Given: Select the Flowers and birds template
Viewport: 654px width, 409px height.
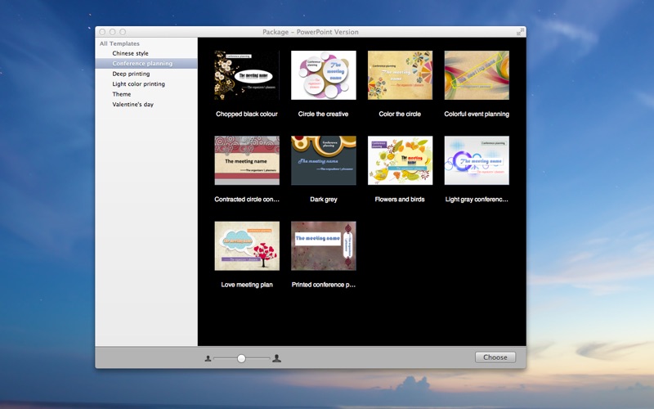Looking at the screenshot, I should 400,160.
